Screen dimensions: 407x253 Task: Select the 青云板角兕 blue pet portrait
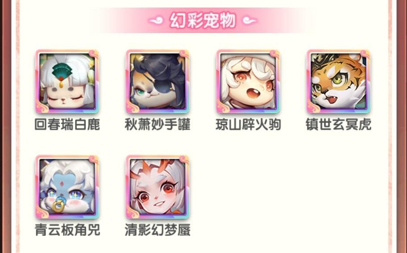pos(67,187)
